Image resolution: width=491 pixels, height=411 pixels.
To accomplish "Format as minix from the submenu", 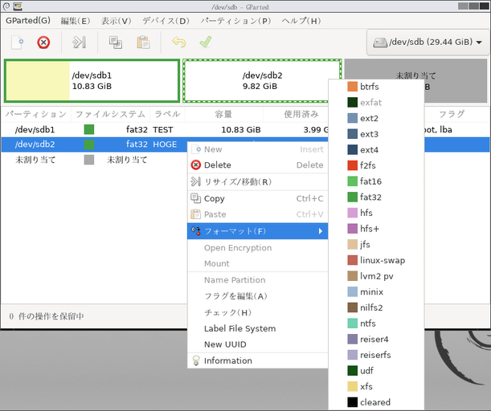I will click(x=376, y=292).
